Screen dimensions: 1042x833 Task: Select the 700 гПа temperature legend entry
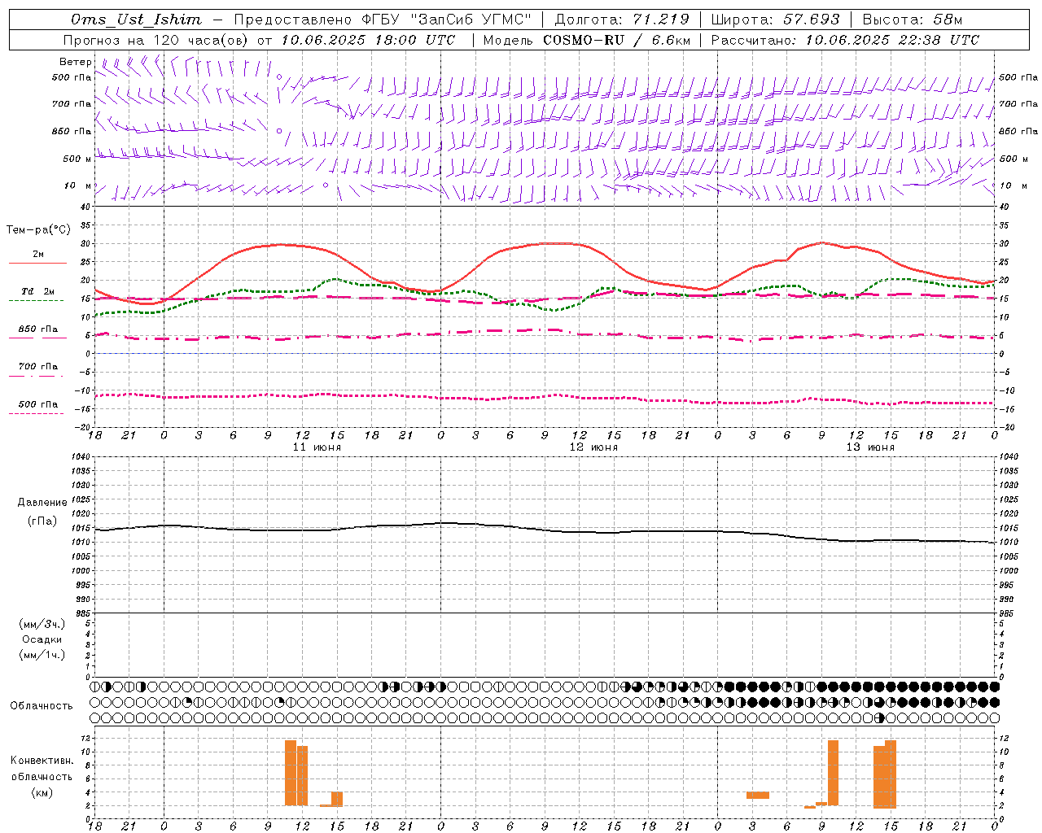click(x=38, y=367)
